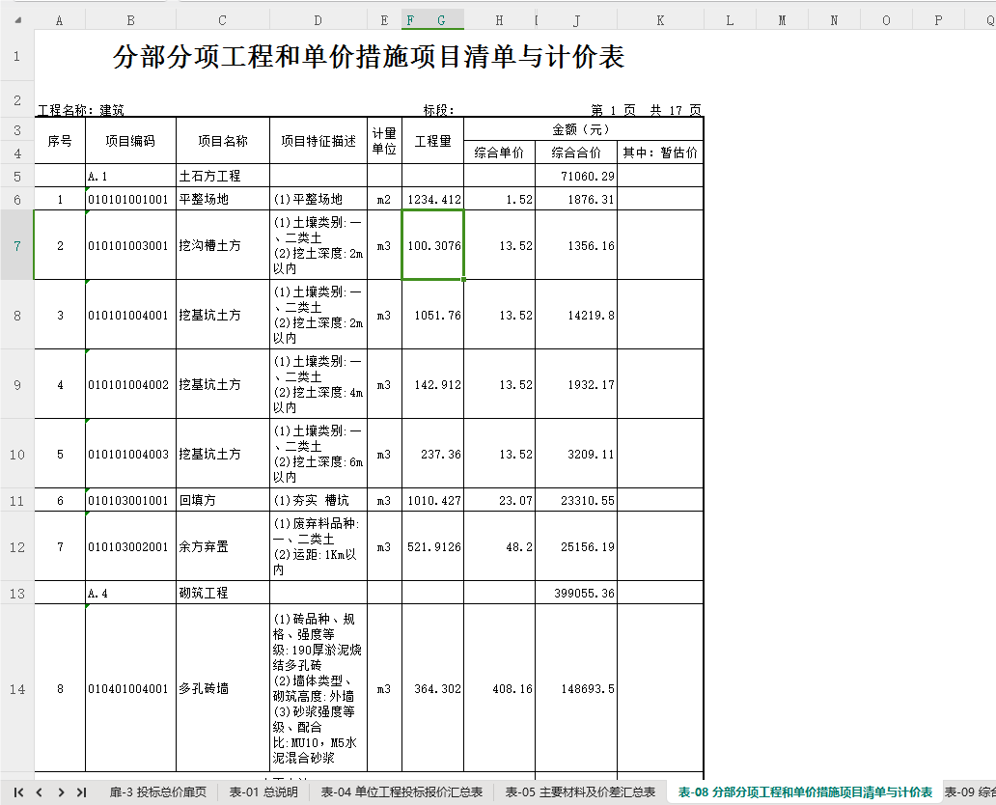Select the 土石方工程 cell
Viewport: 996px width, 805px height.
click(223, 176)
